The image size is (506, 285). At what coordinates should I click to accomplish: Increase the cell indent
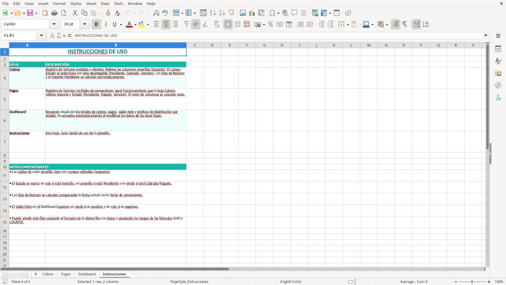(x=321, y=24)
